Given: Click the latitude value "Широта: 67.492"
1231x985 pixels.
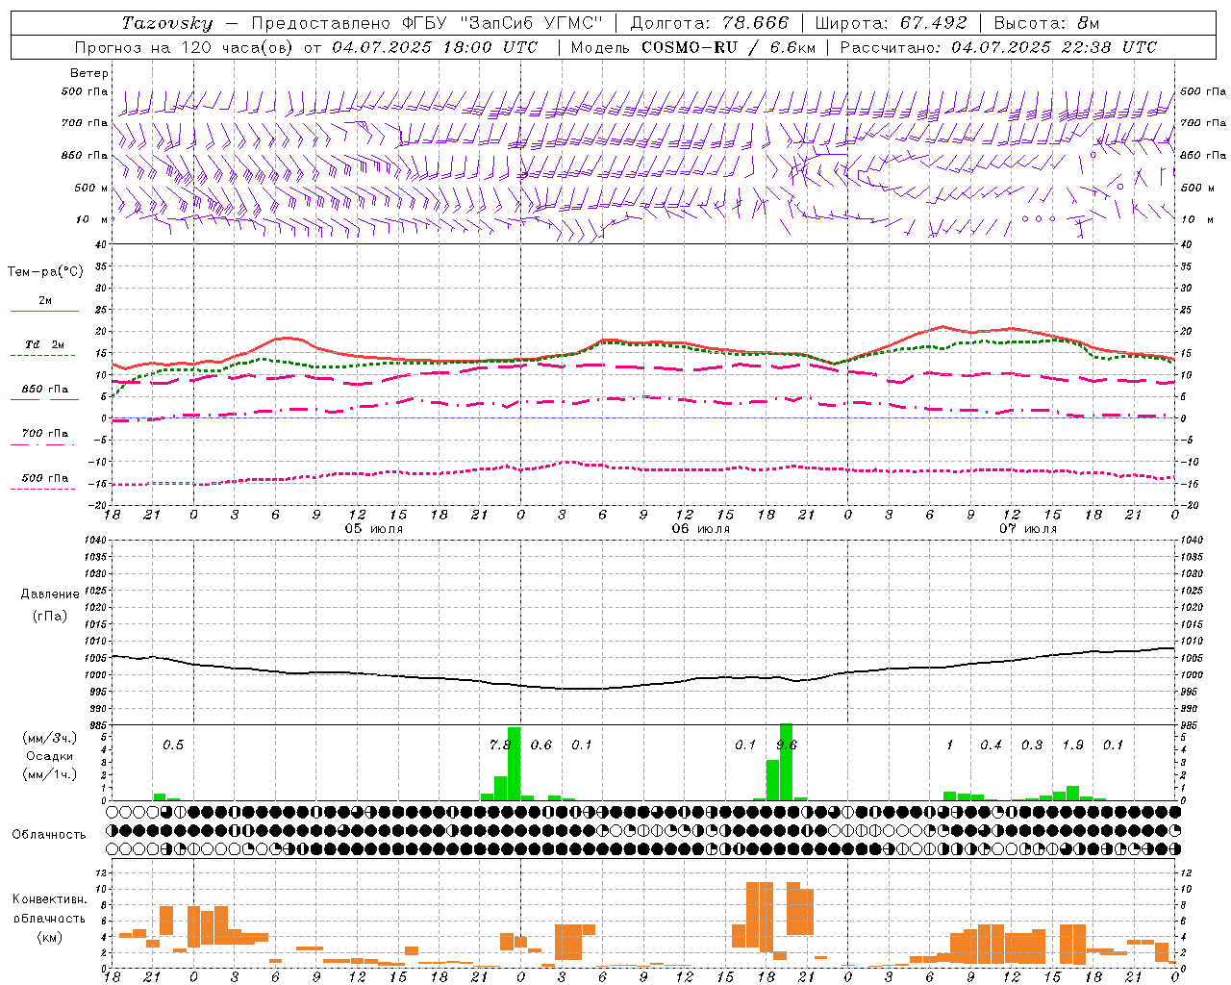Looking at the screenshot, I should click(x=891, y=22).
